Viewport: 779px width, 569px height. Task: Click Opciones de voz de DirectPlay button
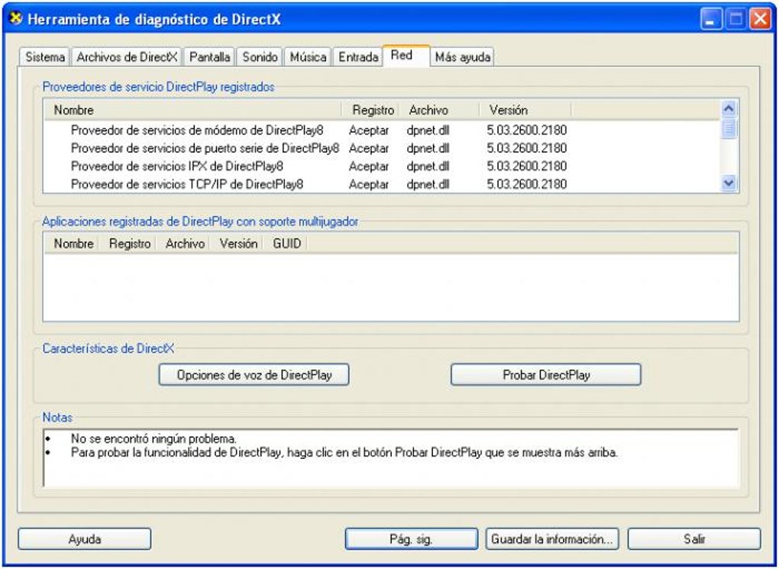click(x=254, y=375)
